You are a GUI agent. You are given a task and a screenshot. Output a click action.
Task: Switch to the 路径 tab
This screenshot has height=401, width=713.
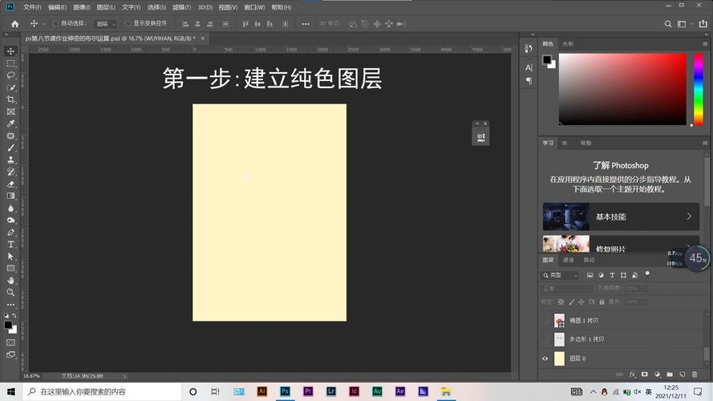click(x=589, y=260)
